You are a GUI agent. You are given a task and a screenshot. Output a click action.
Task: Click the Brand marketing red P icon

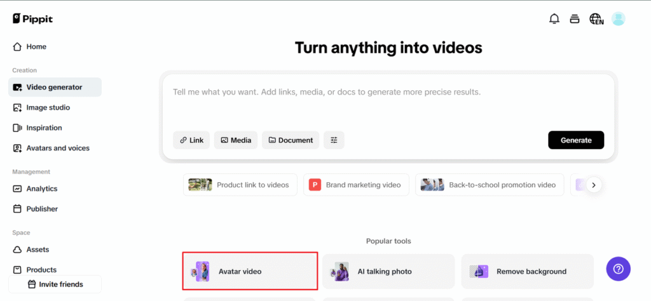(x=315, y=185)
